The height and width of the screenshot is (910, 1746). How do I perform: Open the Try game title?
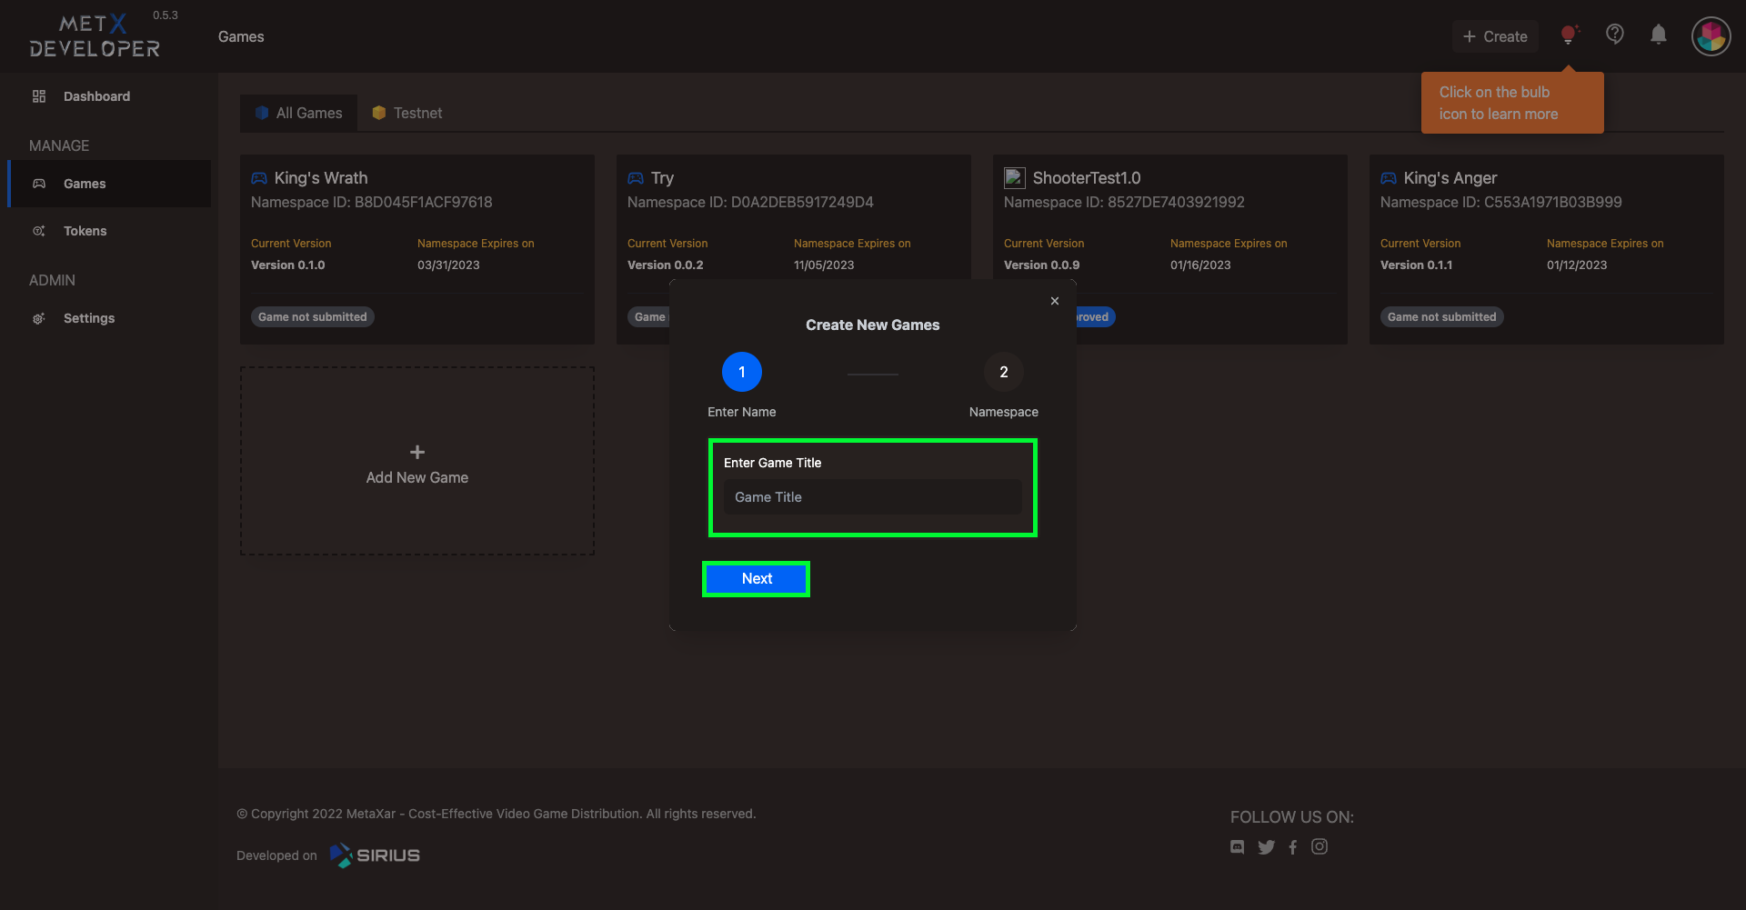coord(662,178)
